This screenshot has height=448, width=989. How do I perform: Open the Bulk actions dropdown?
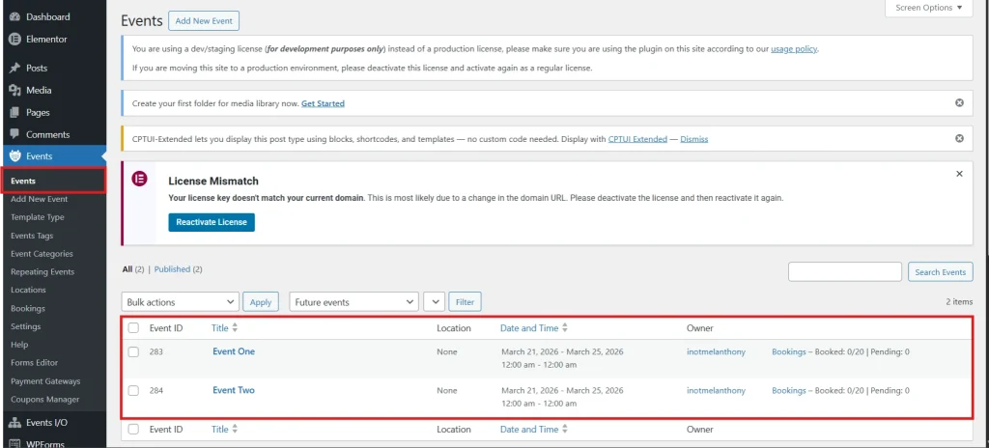(180, 302)
